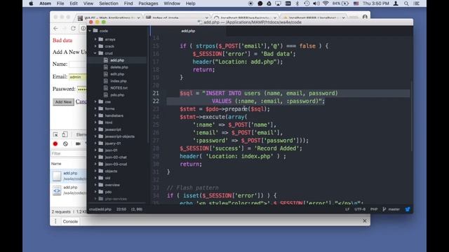Select the json-02-chat folder
Screen dimensions: 449x252
[115, 157]
